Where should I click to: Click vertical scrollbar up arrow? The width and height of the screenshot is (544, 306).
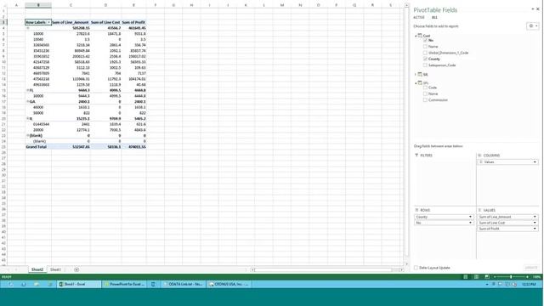tap(406, 6)
